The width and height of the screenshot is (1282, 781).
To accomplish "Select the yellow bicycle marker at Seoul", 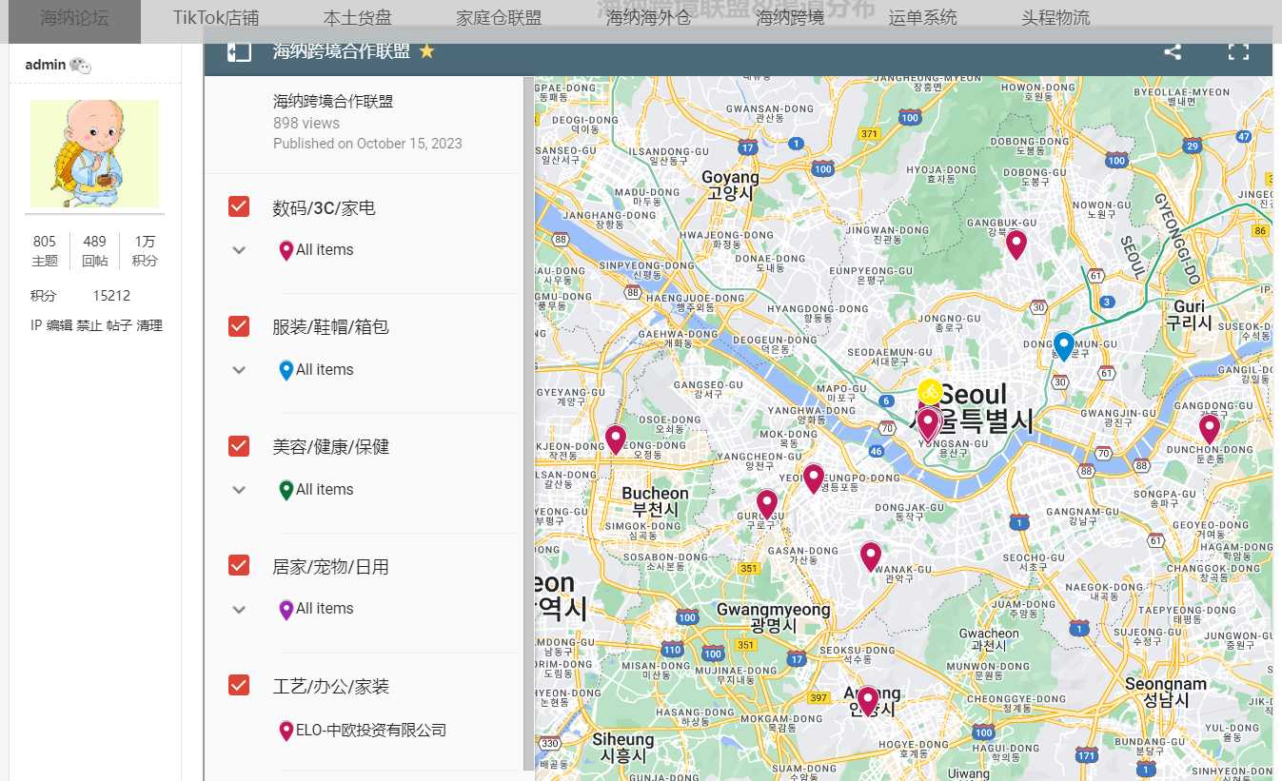I will click(930, 391).
